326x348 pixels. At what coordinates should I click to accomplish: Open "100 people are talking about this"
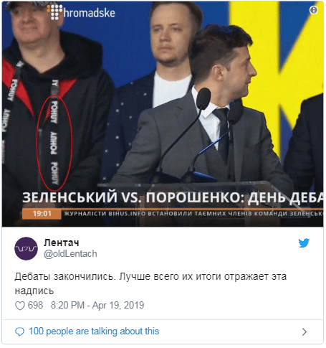tap(94, 331)
